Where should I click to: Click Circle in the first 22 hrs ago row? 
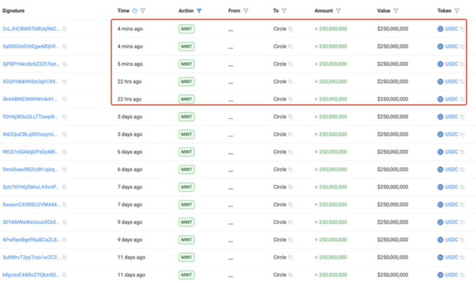click(279, 82)
